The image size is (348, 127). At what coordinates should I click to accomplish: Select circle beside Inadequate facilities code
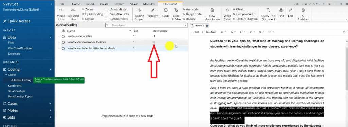point(63,36)
